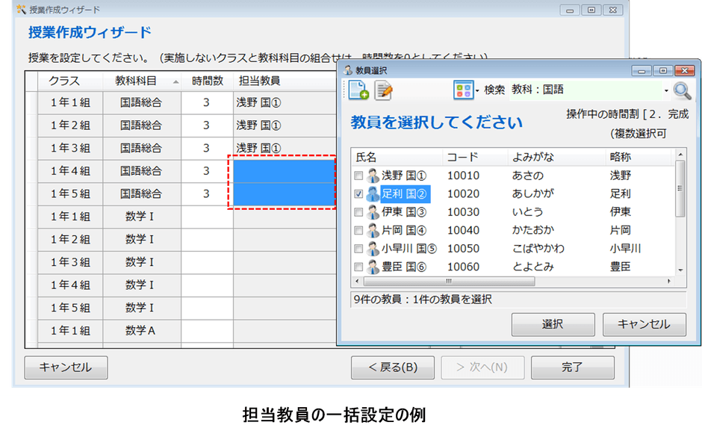The width and height of the screenshot is (702, 428).
Task: Click the grid view mode icon
Action: 462,90
